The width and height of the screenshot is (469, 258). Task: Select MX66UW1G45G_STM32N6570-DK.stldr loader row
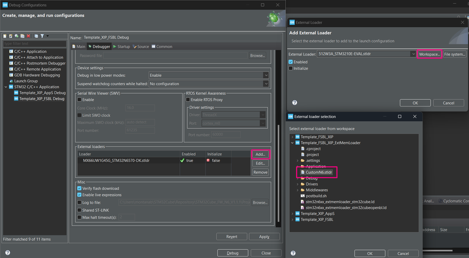(164, 160)
